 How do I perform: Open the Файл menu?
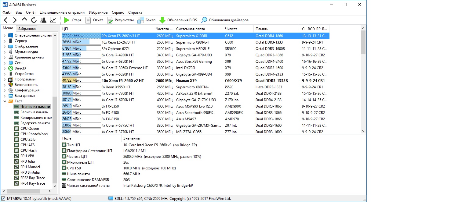click(x=7, y=12)
